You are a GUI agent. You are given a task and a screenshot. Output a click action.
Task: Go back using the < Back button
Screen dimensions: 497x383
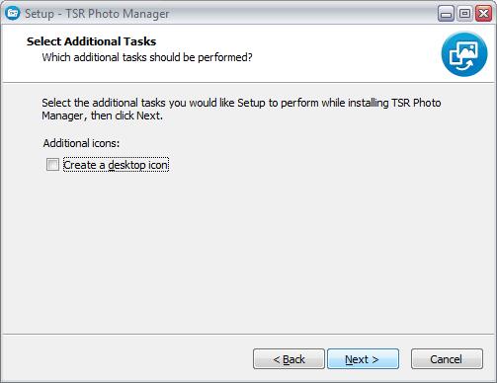click(x=289, y=359)
